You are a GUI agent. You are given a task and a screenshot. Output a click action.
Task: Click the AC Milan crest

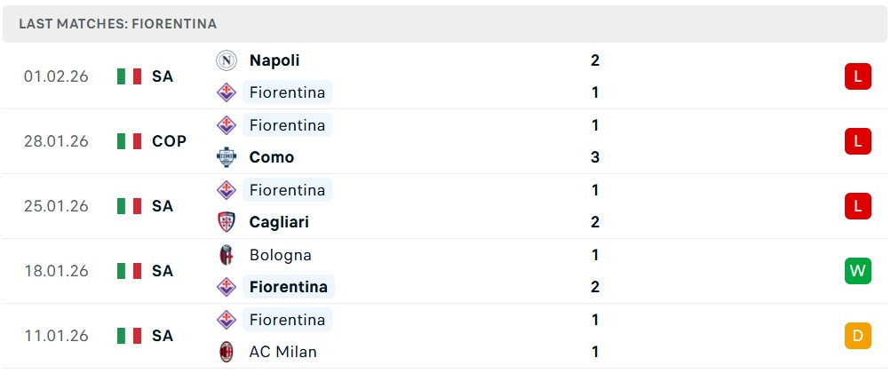(x=227, y=352)
